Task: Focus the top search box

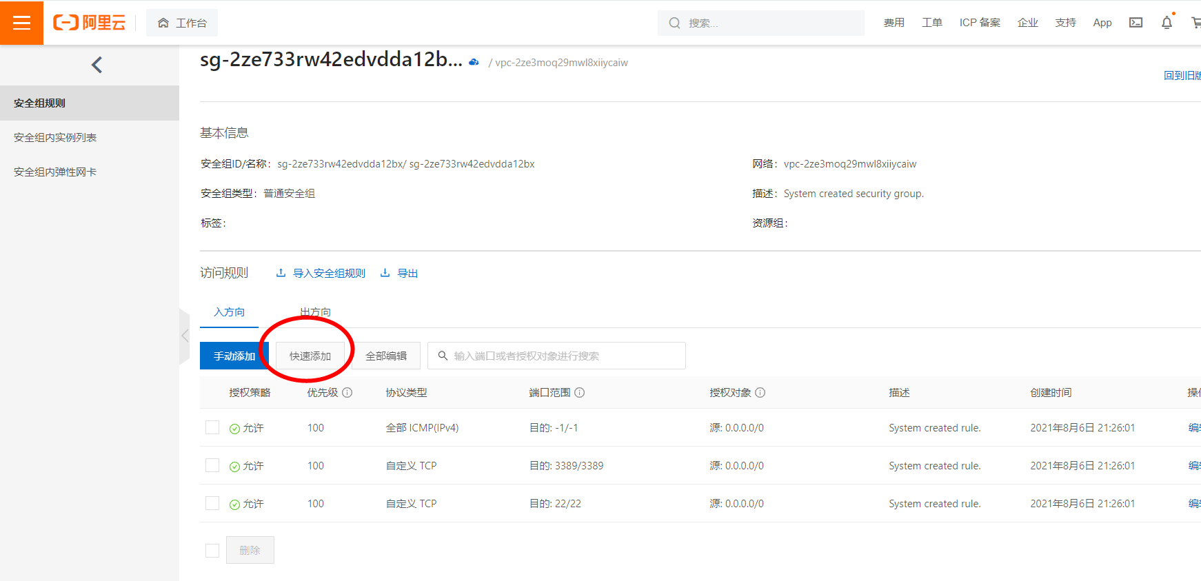Action: (761, 23)
